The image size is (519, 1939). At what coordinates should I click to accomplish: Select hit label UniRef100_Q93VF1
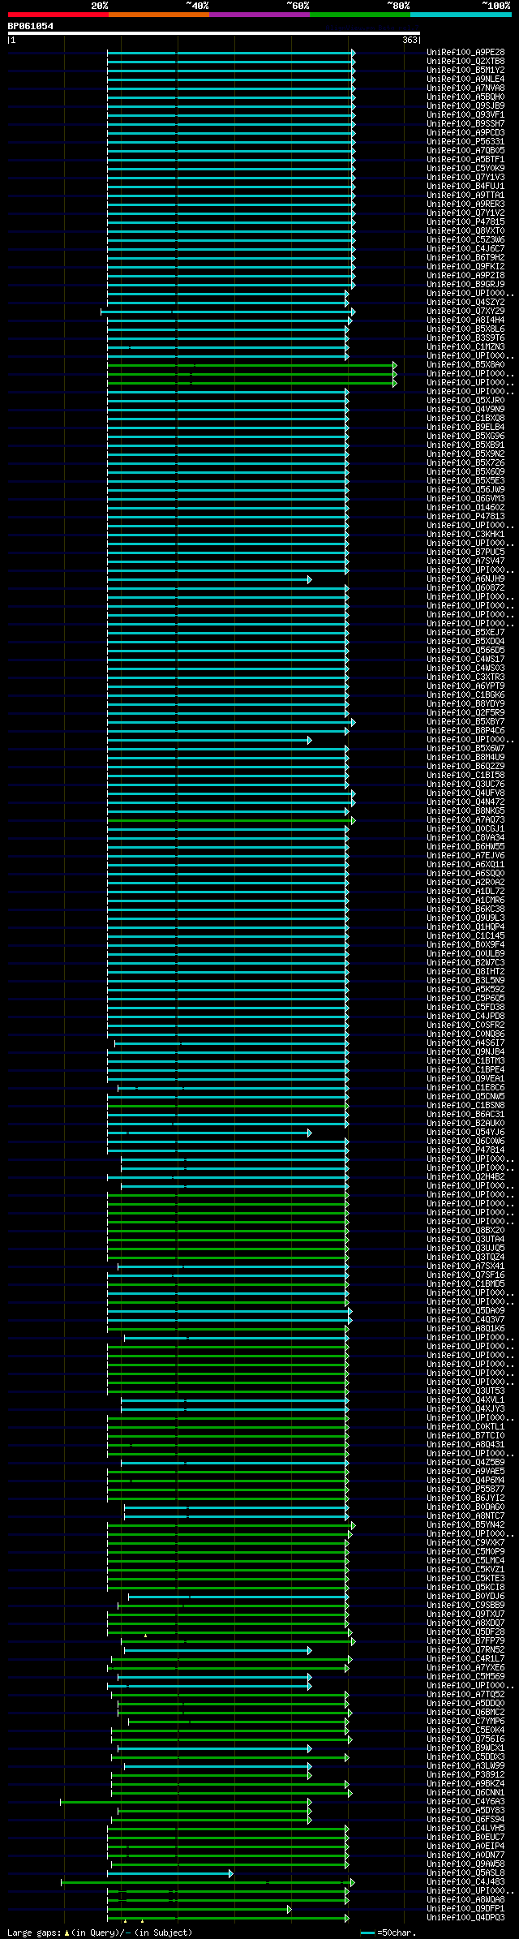pos(465,114)
